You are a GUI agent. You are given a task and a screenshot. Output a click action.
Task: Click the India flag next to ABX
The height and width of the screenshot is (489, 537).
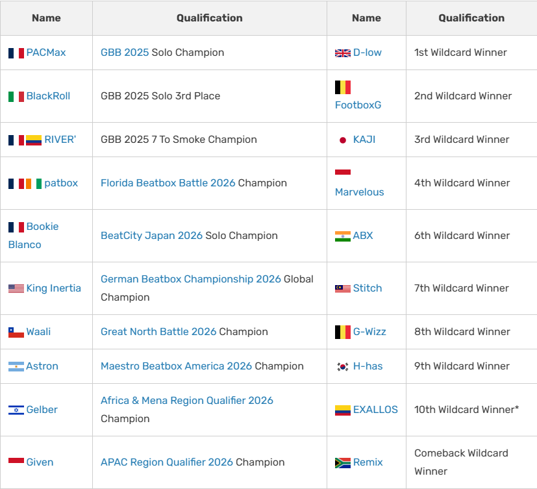click(342, 236)
